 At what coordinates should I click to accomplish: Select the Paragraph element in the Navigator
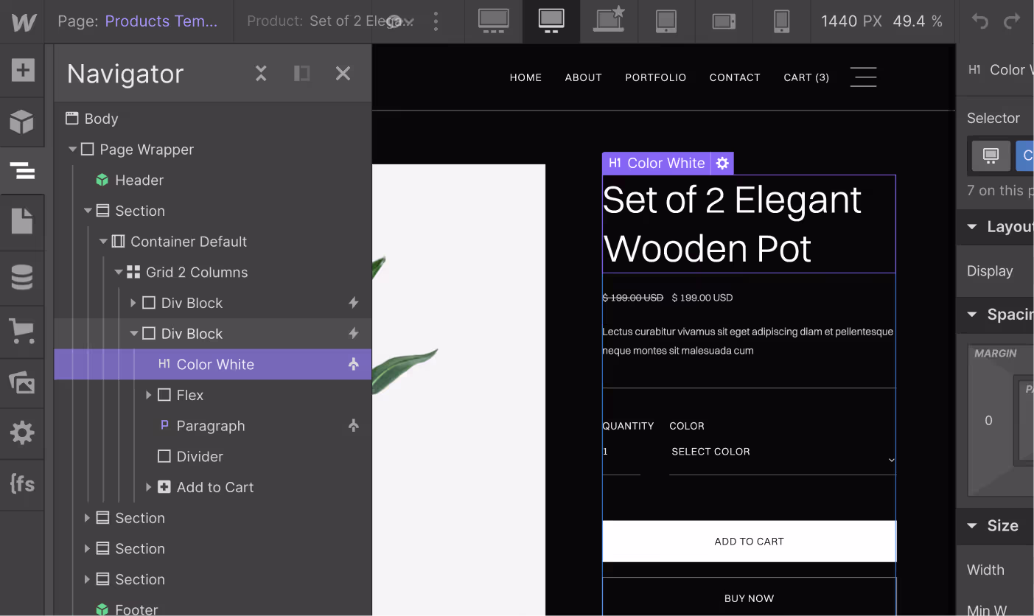click(210, 425)
